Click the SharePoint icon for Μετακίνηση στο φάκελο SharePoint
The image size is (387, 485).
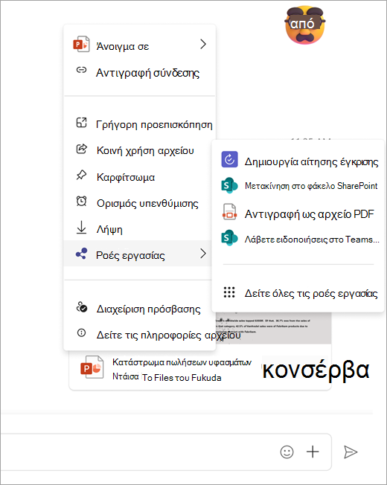point(229,185)
